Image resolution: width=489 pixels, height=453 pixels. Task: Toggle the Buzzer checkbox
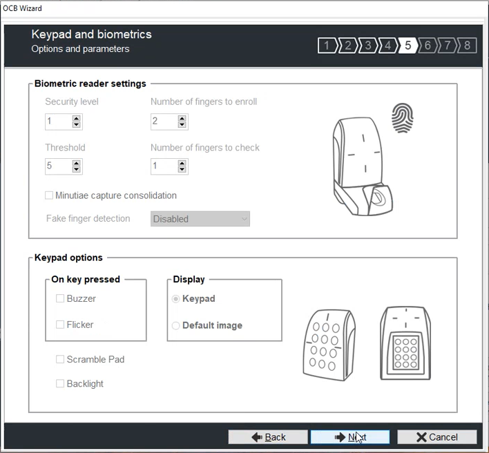click(x=60, y=299)
